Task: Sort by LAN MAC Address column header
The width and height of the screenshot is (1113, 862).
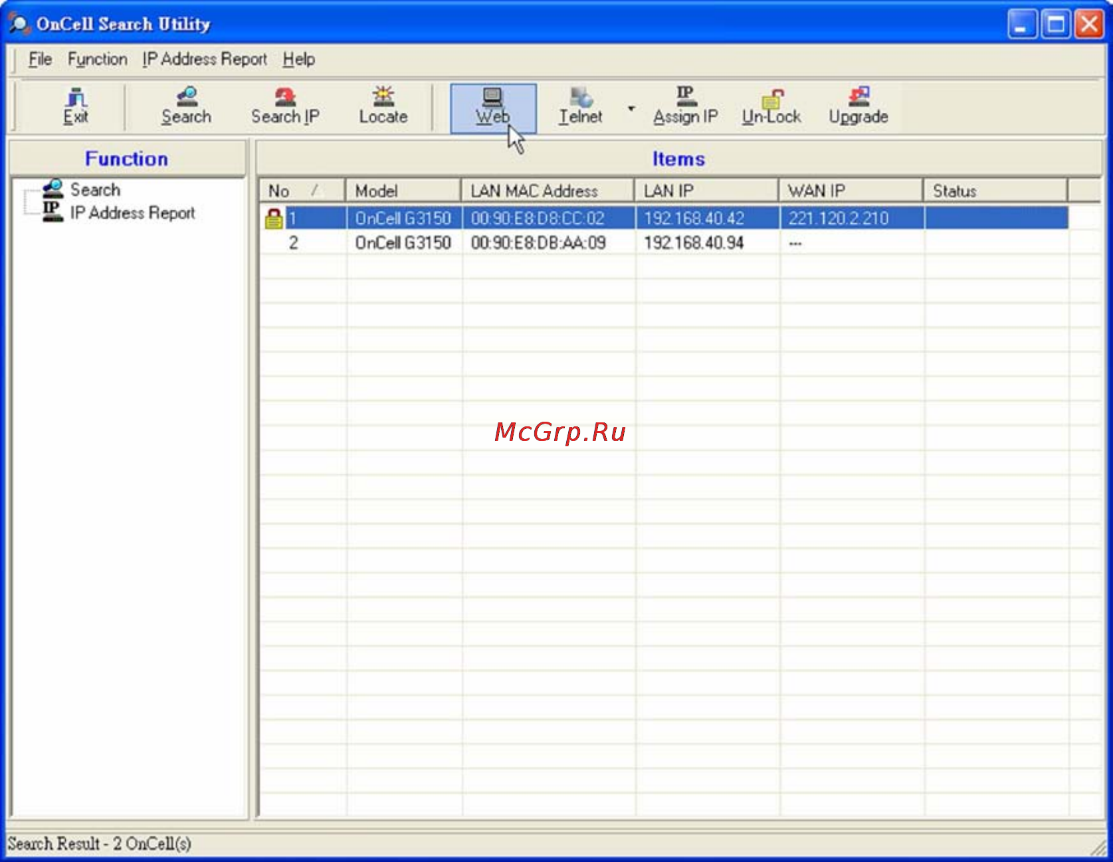Action: (x=548, y=191)
